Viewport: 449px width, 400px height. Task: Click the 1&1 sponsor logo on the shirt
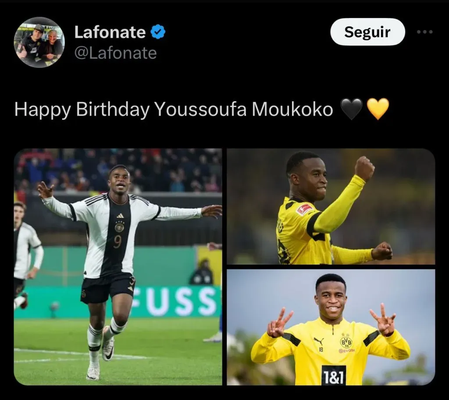(334, 375)
